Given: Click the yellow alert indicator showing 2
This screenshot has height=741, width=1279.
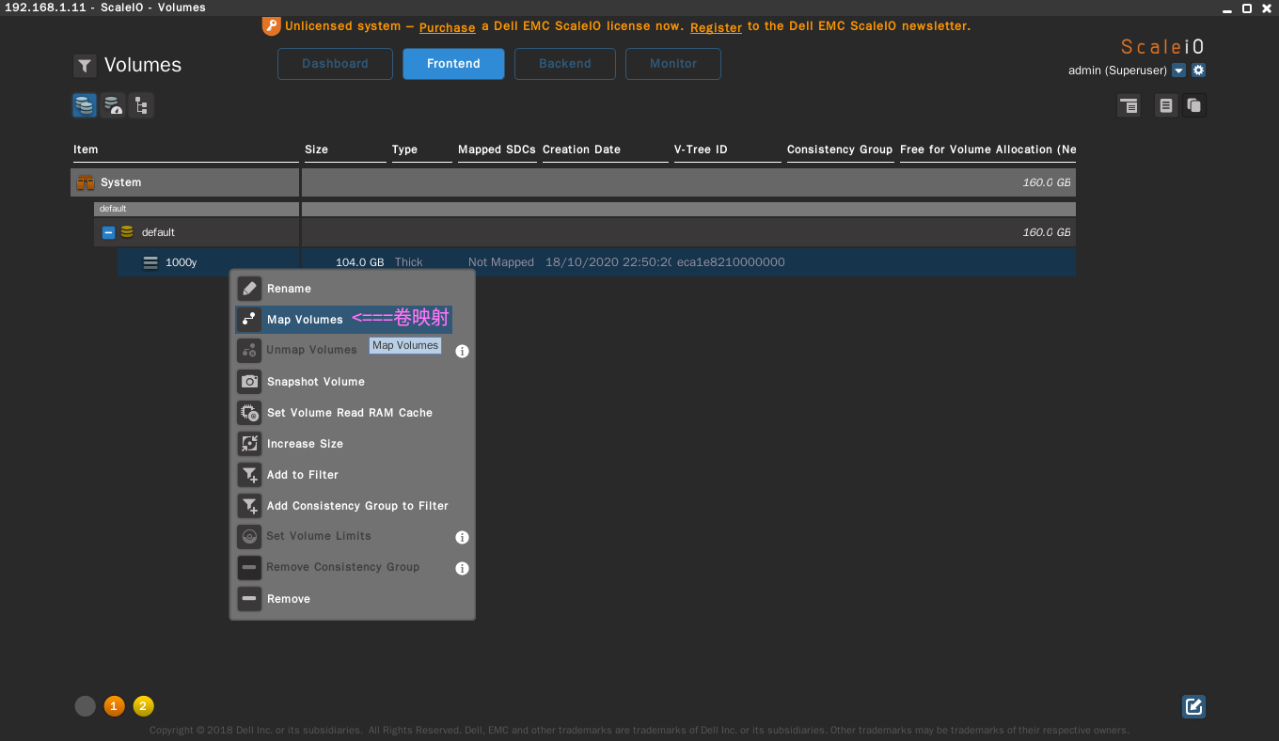Looking at the screenshot, I should click(143, 706).
